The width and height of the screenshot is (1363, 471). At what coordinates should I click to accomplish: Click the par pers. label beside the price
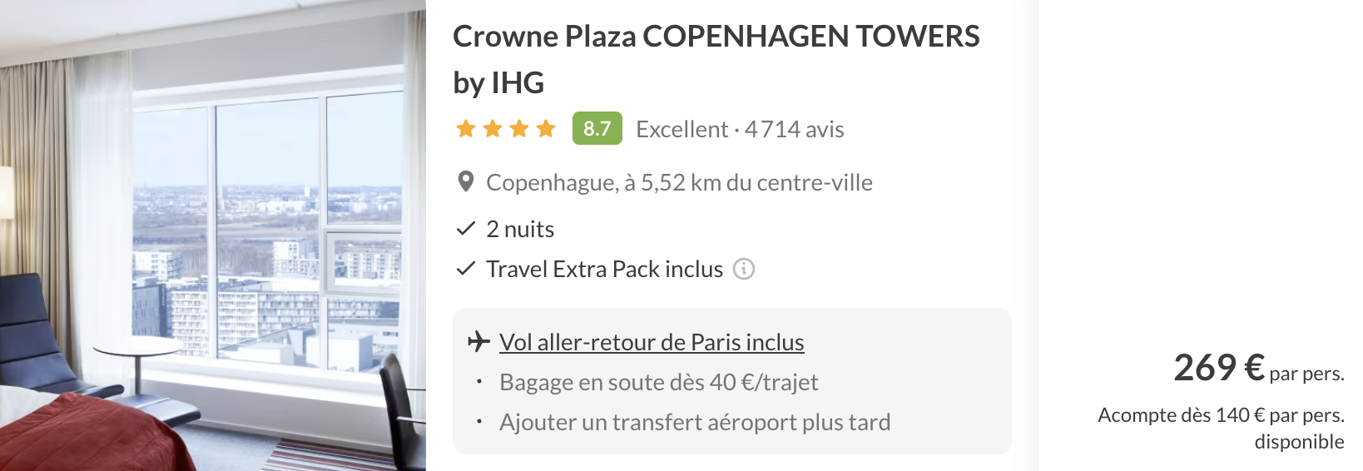[1306, 374]
